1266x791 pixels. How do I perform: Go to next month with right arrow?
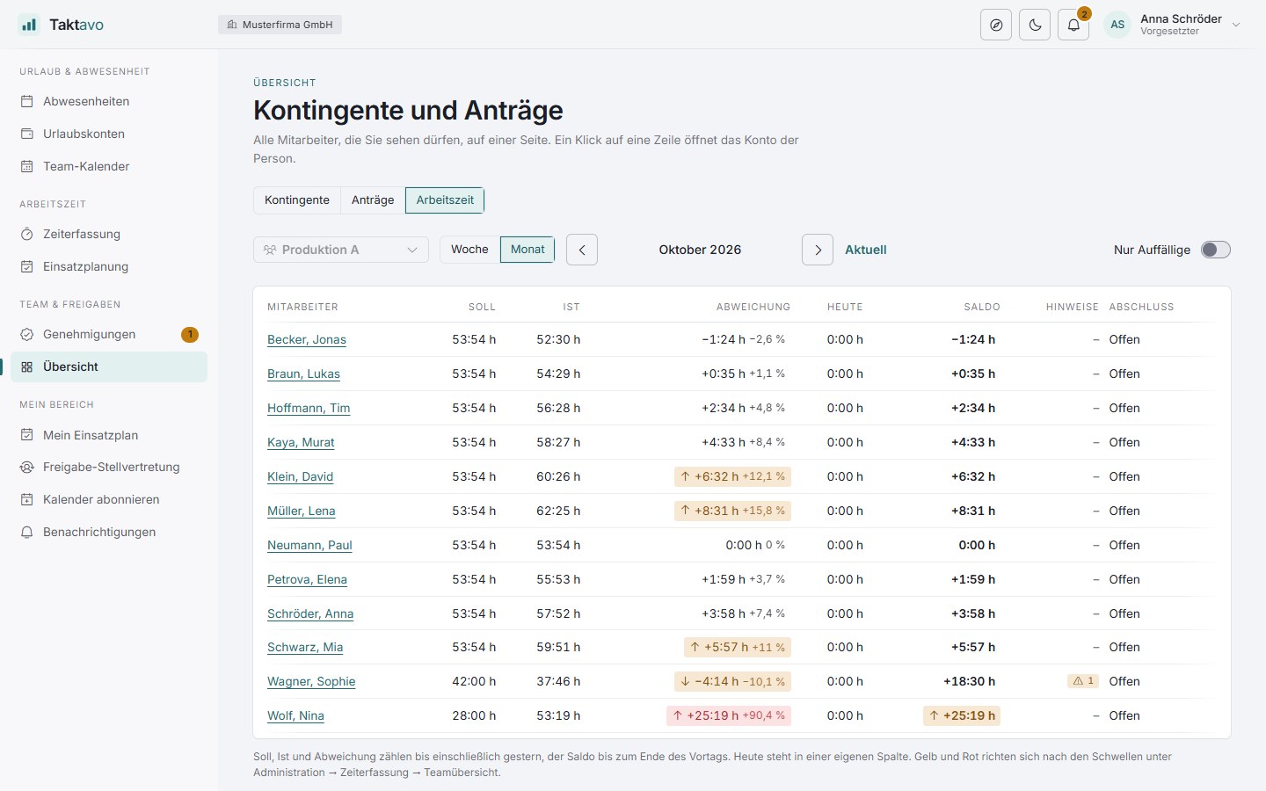coord(818,250)
